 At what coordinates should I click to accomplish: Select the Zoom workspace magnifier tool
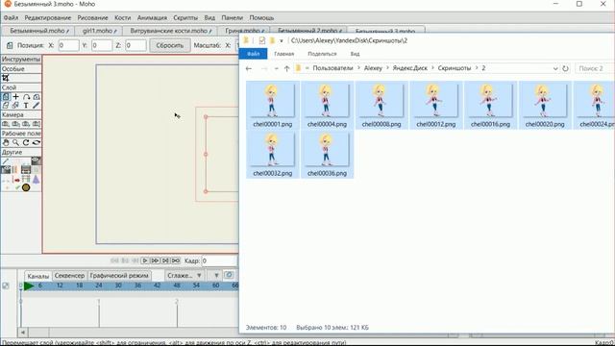tap(15, 142)
